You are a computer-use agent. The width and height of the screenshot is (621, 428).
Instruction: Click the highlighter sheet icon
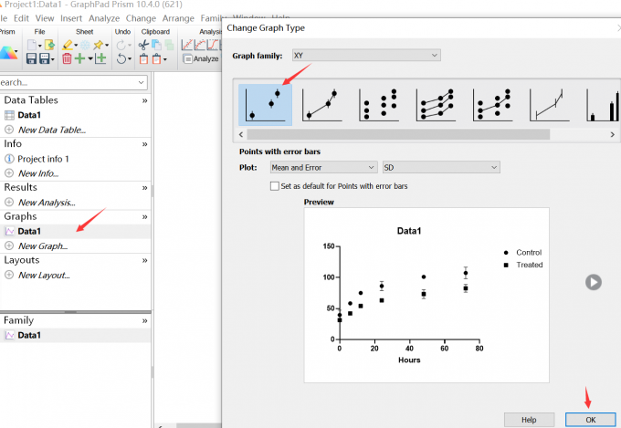coord(68,45)
